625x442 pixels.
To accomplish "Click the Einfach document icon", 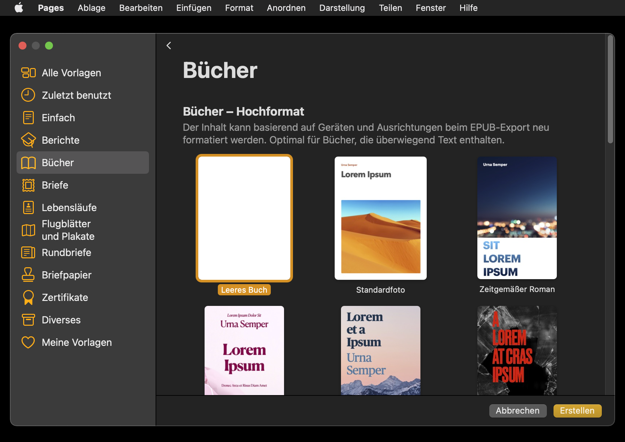I will [x=28, y=118].
